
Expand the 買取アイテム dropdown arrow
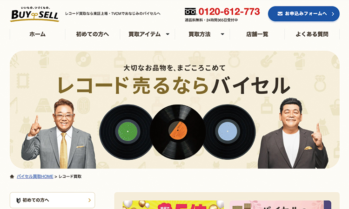click(168, 34)
